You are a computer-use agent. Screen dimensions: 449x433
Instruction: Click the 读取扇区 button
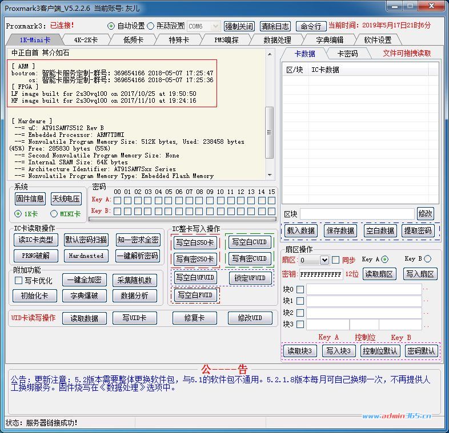coord(379,274)
